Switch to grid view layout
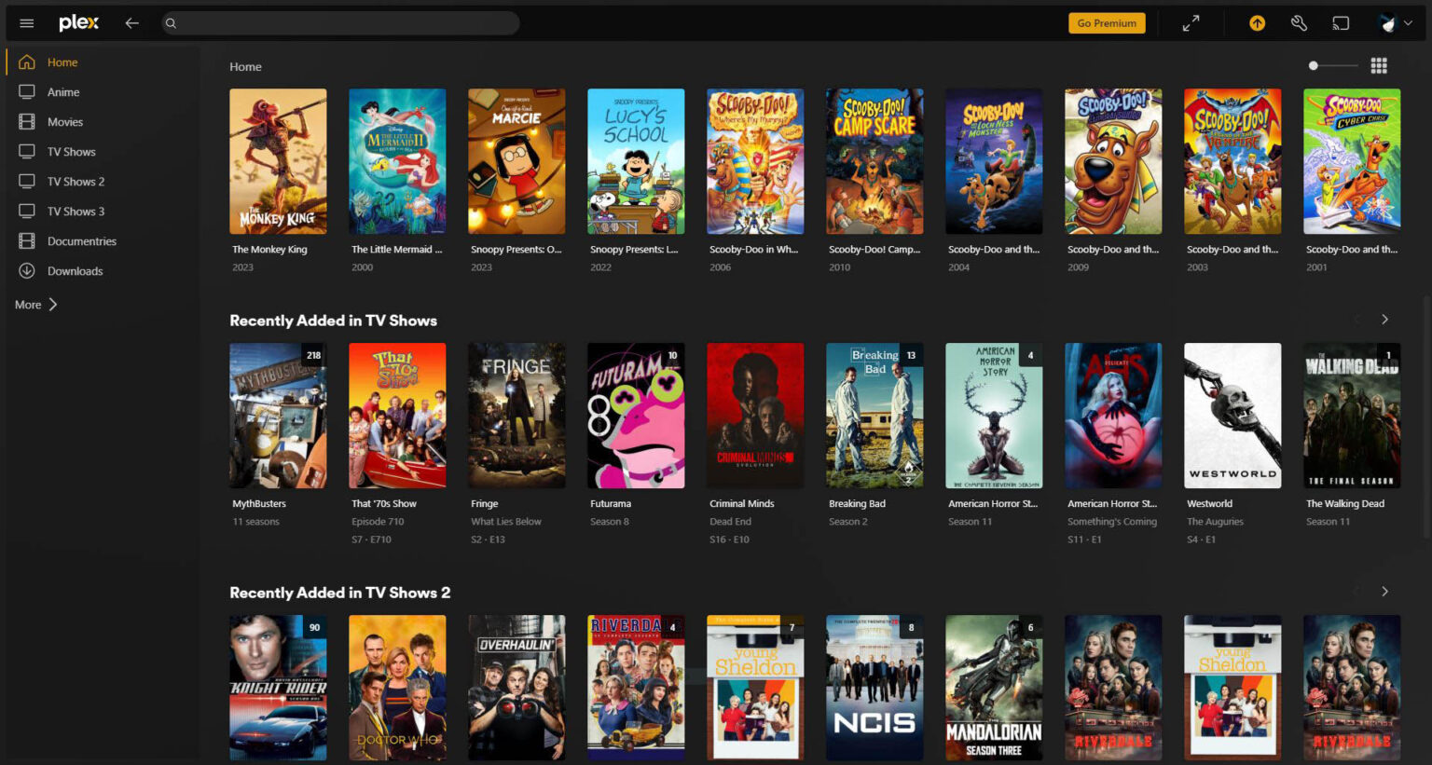The image size is (1432, 765). point(1379,65)
